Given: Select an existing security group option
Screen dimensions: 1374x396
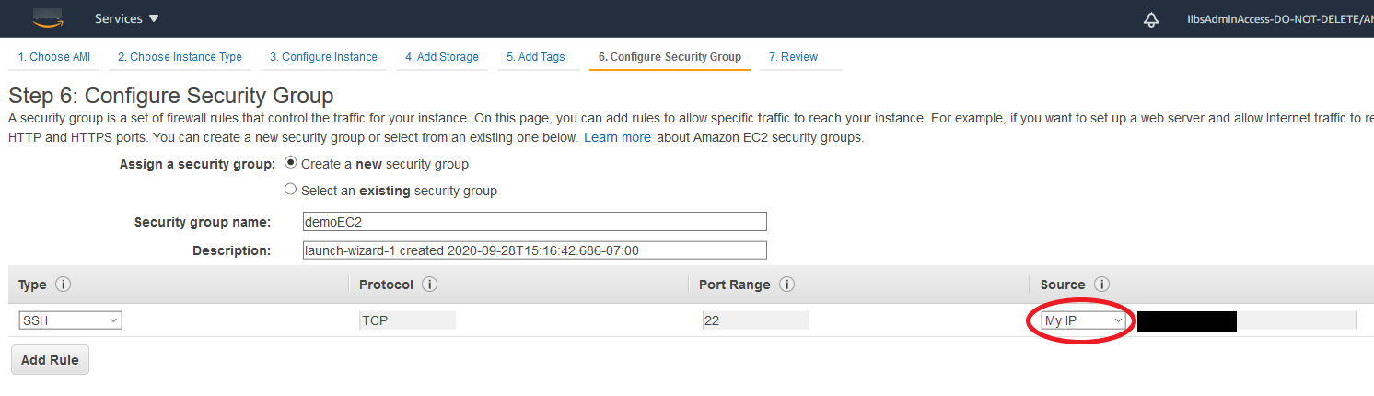Looking at the screenshot, I should coord(291,190).
